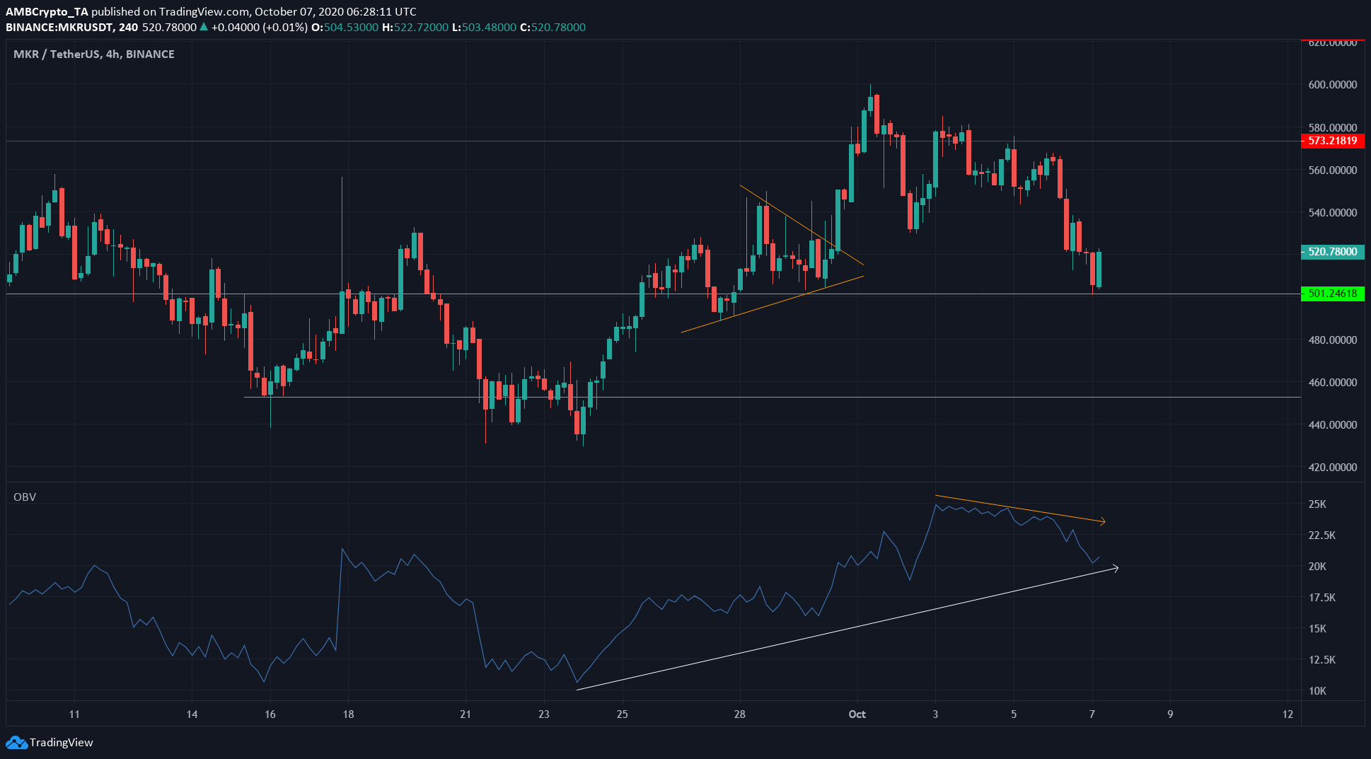Click the TradingView logo icon
Screen dimensions: 1371x759
tap(16, 742)
